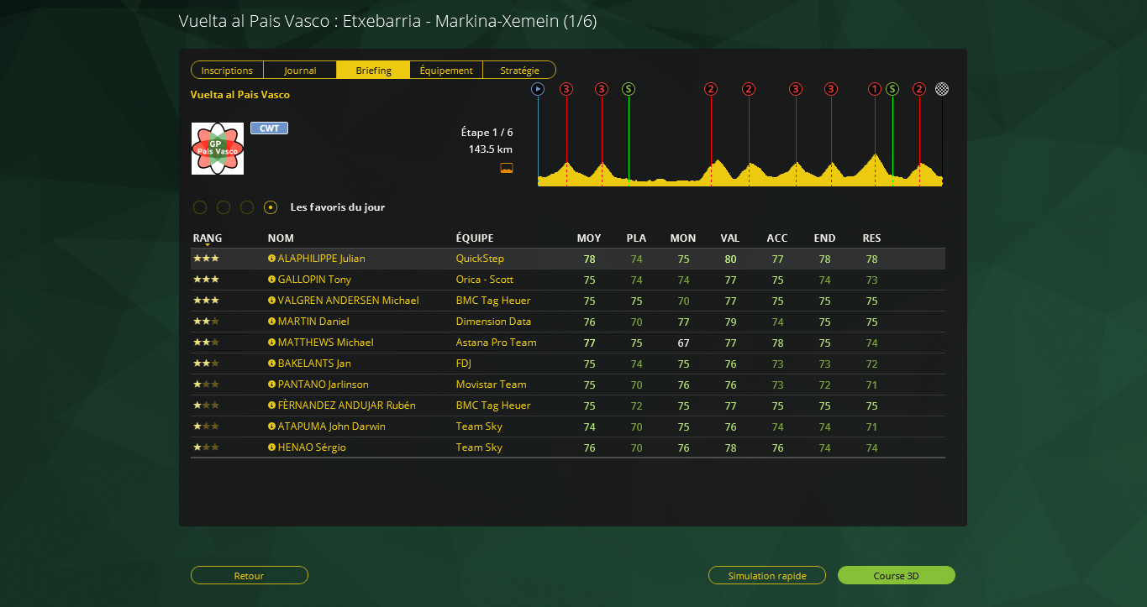Click the QuickStep team name

tap(480, 259)
